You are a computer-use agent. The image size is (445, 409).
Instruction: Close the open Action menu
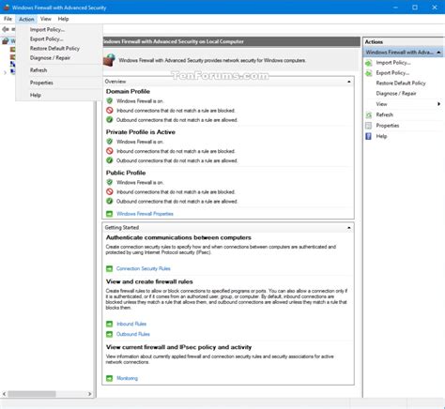coord(26,19)
